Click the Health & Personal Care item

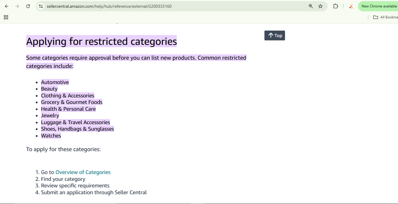pyautogui.click(x=68, y=109)
